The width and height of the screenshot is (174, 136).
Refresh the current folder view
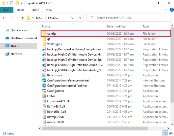click(80, 18)
